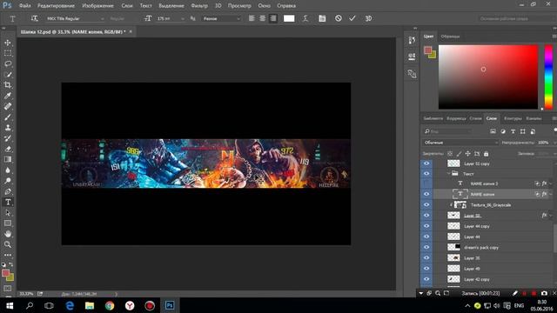Open the font family dropdown
557x313 pixels.
pyautogui.click(x=103, y=18)
